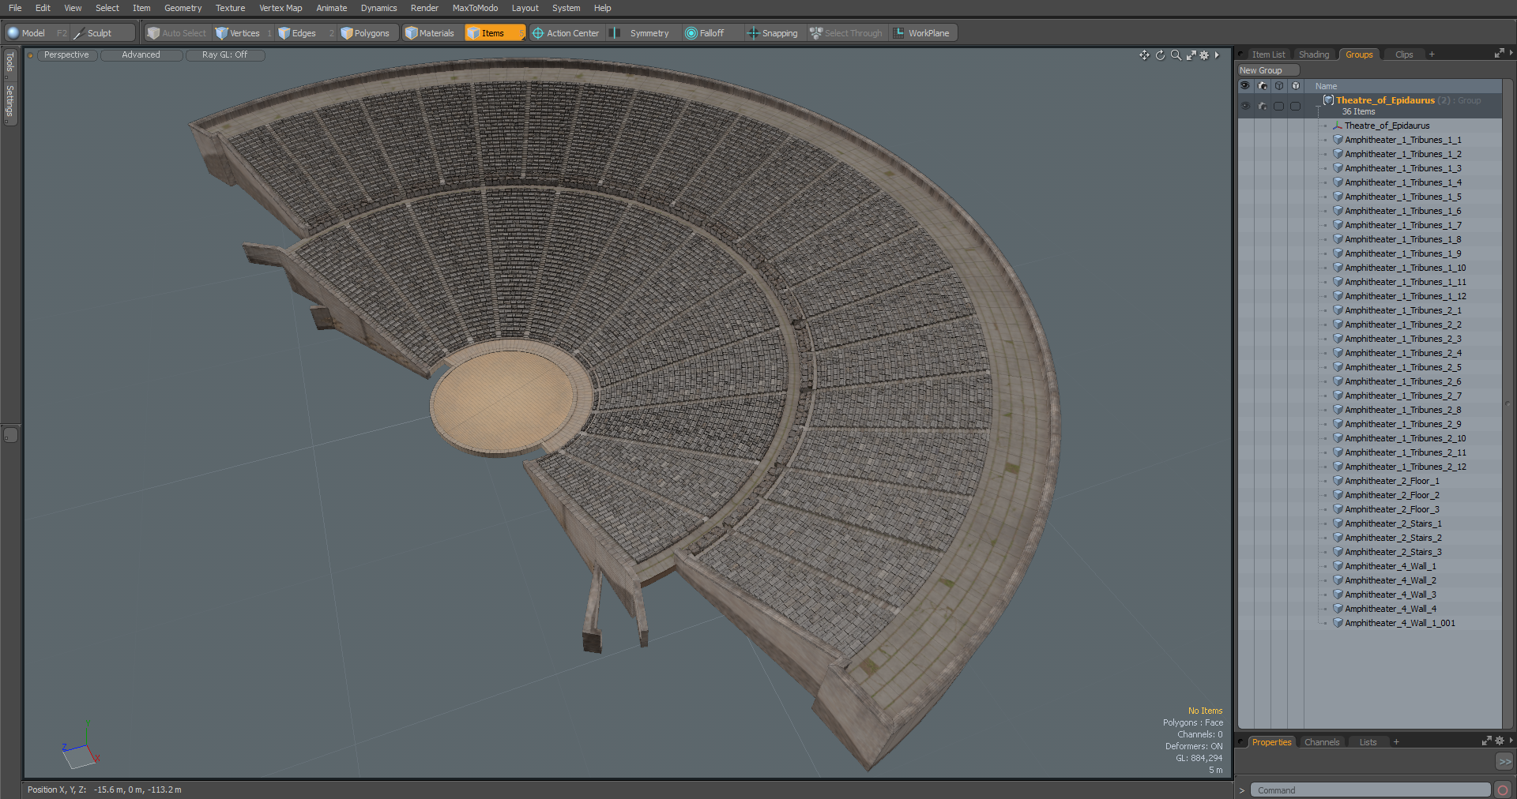Open the Perspective view dropdown
The height and width of the screenshot is (799, 1517).
(x=66, y=55)
